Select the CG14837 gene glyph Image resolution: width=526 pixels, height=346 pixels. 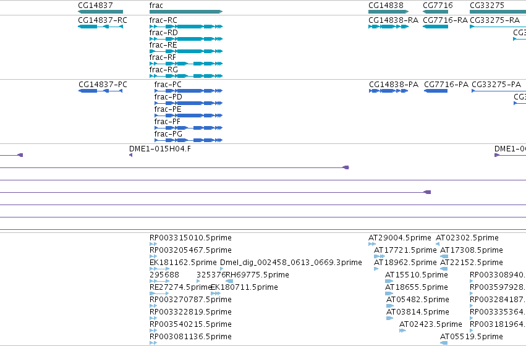tap(100, 12)
